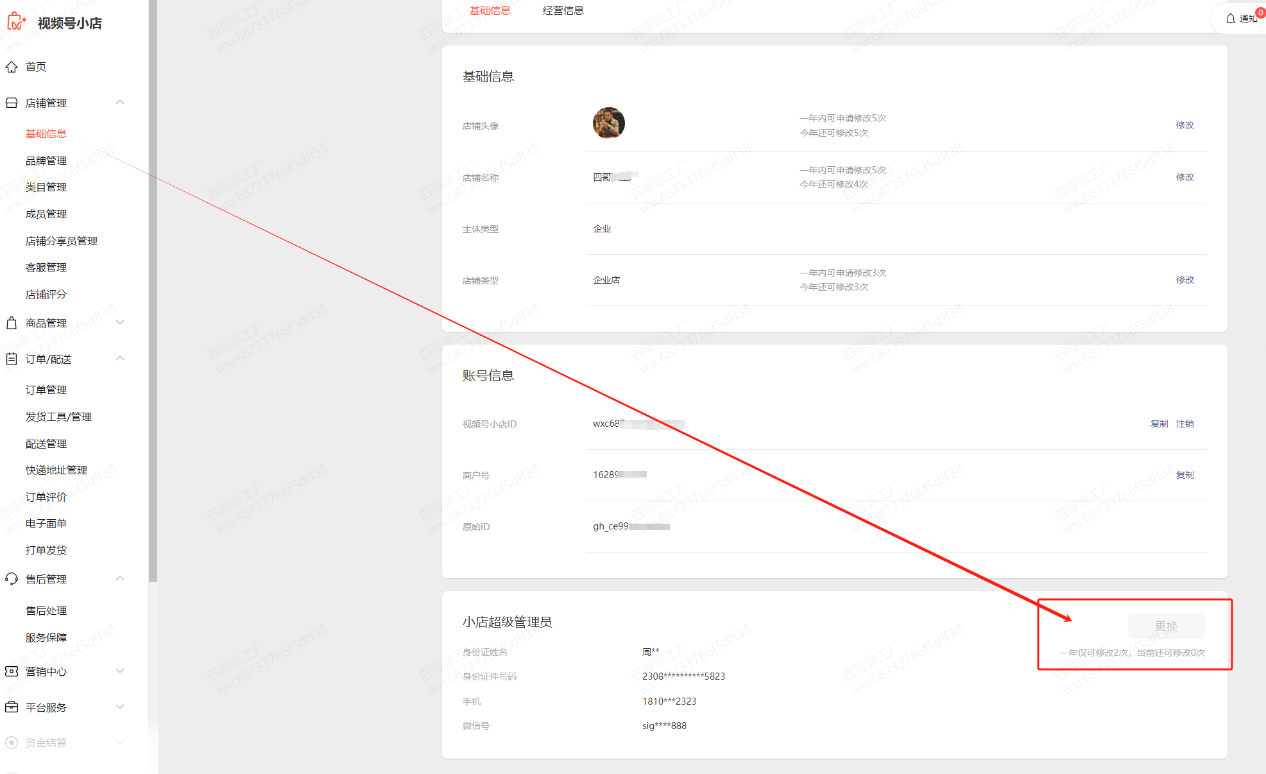Expand the 营销中心 section chevron
Screen dimensions: 1266x774
pyautogui.click(x=120, y=671)
